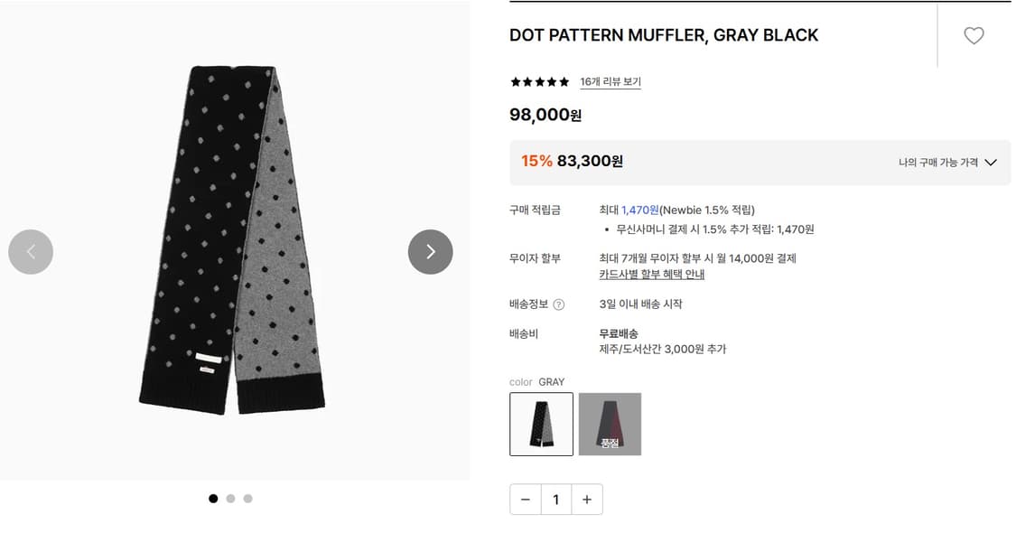Open the 16개 리뷰 보기 link
Viewport: 1016px width, 533px height.
pos(610,81)
